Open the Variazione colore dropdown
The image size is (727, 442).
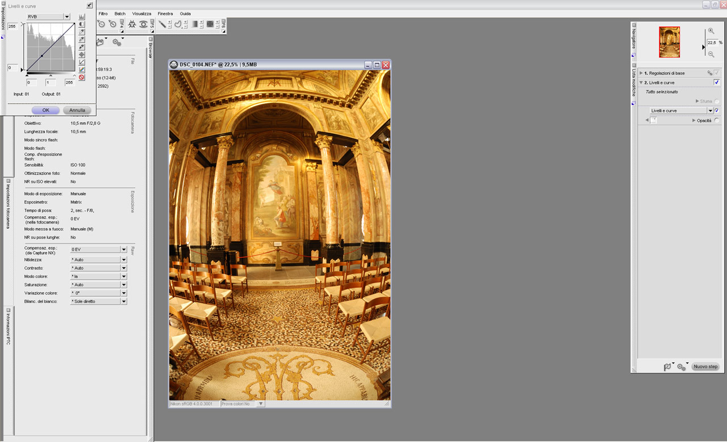tap(124, 293)
